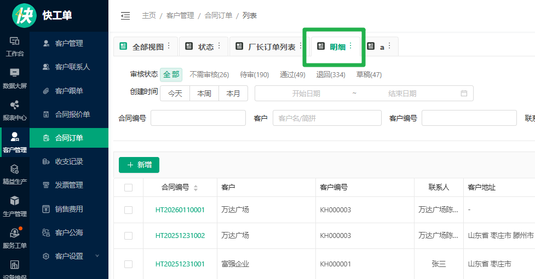Open contract link HT20251231001
This screenshot has width=535, height=279.
point(180,264)
